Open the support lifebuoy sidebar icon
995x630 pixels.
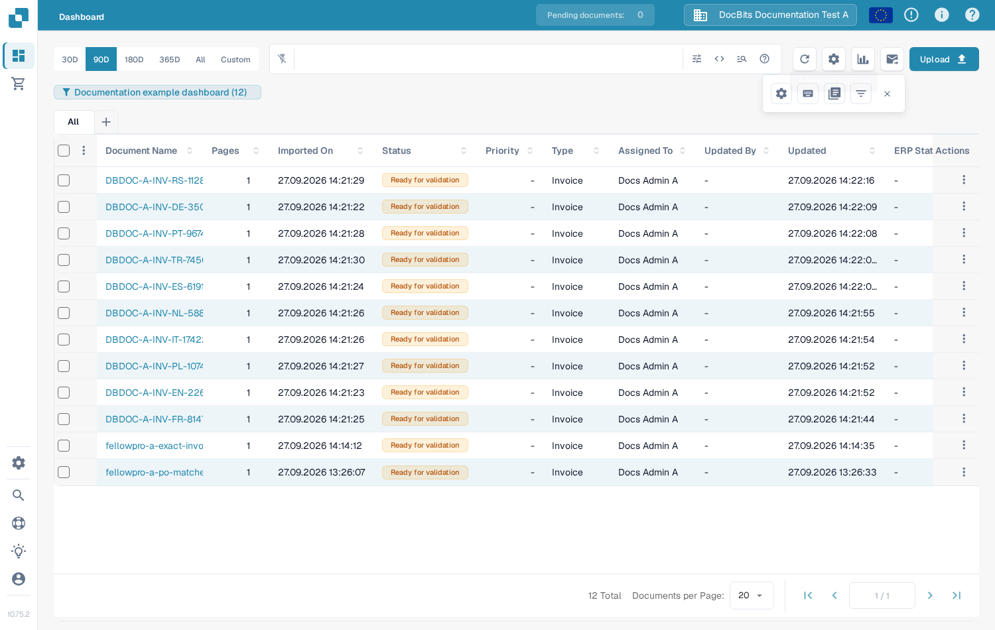pyautogui.click(x=19, y=523)
